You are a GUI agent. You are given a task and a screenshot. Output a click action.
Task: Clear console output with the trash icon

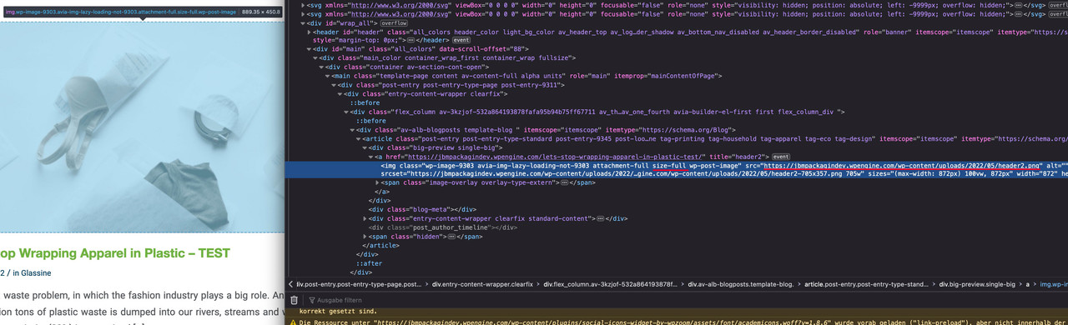coord(294,300)
